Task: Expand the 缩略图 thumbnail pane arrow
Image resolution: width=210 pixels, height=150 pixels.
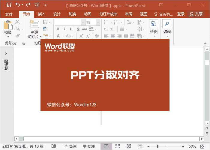Action: tap(6, 54)
